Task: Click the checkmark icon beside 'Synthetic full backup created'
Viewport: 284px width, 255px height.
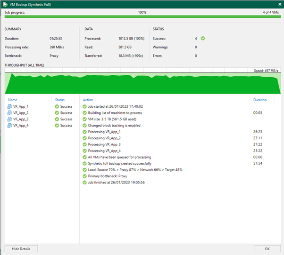Action: [84, 163]
